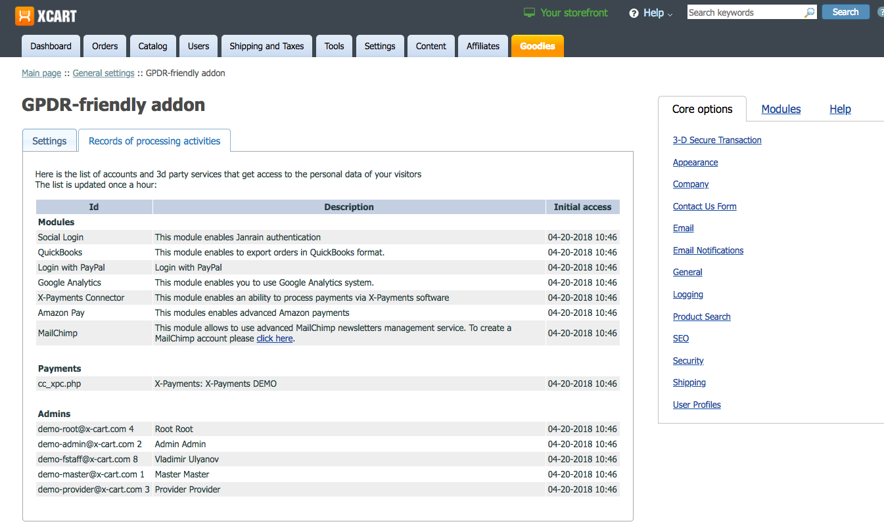Screen dimensions: 884x530
Task: Open the General core option
Action: (687, 272)
